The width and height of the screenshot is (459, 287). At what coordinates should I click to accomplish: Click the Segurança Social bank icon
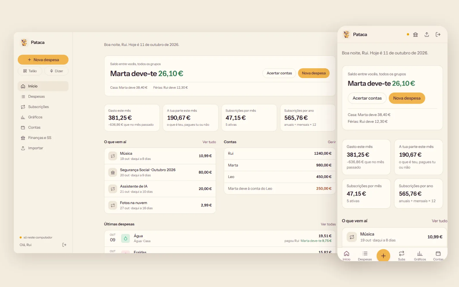(x=113, y=172)
